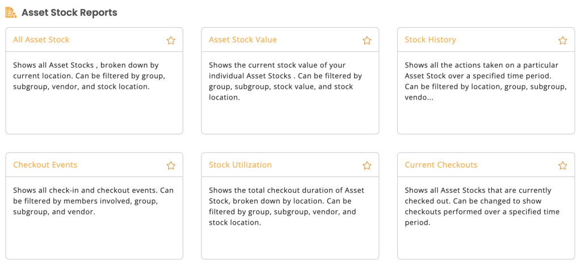Favorite the Current Checkouts report
581x267 pixels.
point(562,165)
